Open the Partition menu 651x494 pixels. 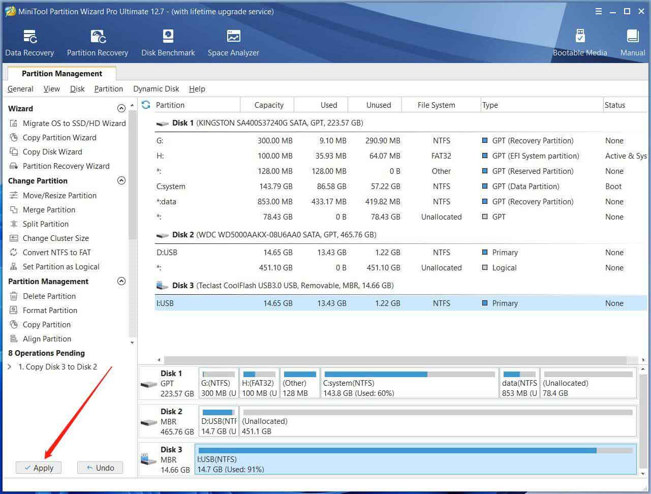point(108,89)
